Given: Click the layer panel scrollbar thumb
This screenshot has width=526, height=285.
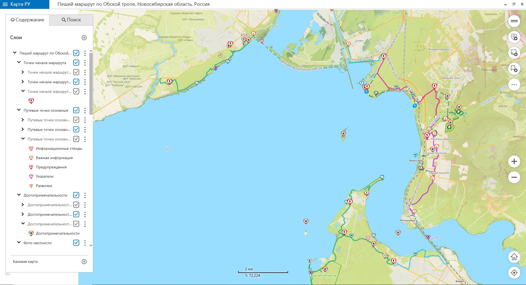Looking at the screenshot, I should pyautogui.click(x=91, y=84).
